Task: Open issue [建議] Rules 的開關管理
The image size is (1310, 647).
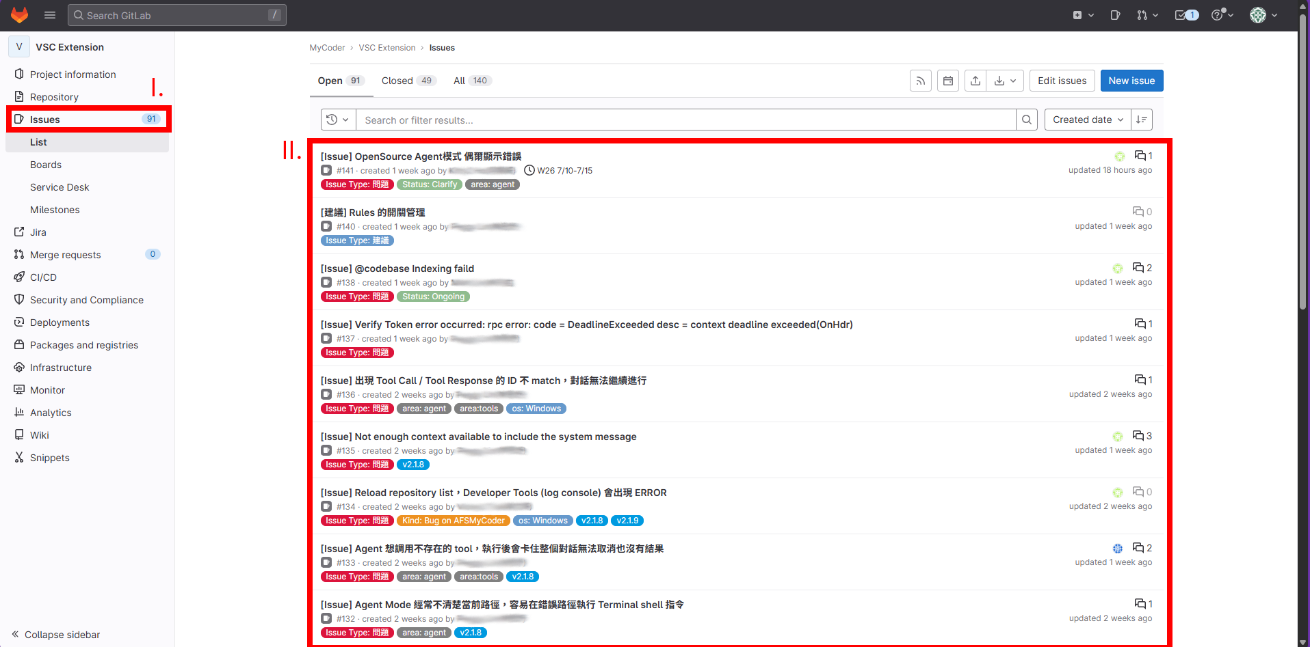Action: [x=373, y=212]
